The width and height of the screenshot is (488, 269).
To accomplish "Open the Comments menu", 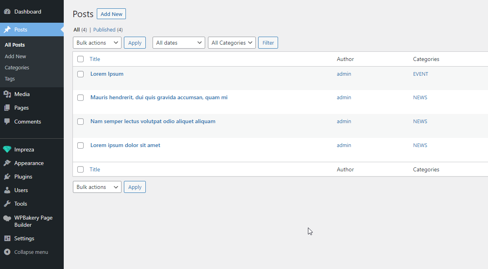I will [x=27, y=122].
